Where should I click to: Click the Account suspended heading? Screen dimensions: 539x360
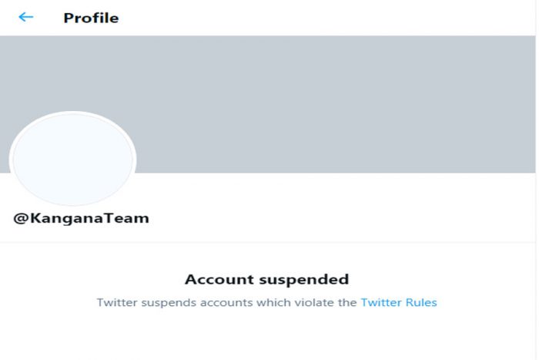[266, 280]
